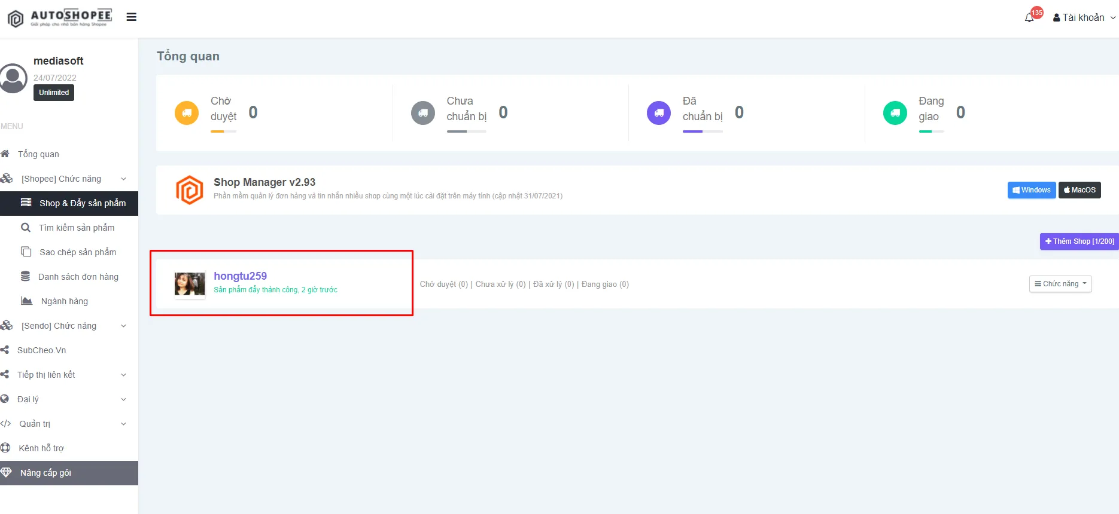
Task: Click the Thêm Shop [1/200] button
Action: click(1080, 241)
